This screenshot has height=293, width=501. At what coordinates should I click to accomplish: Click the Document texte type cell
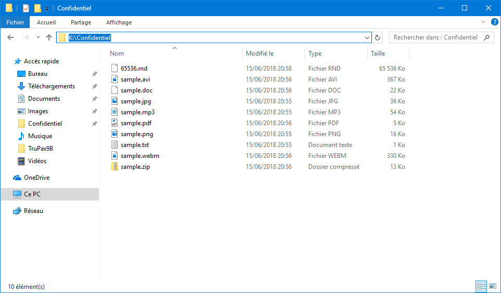[330, 145]
